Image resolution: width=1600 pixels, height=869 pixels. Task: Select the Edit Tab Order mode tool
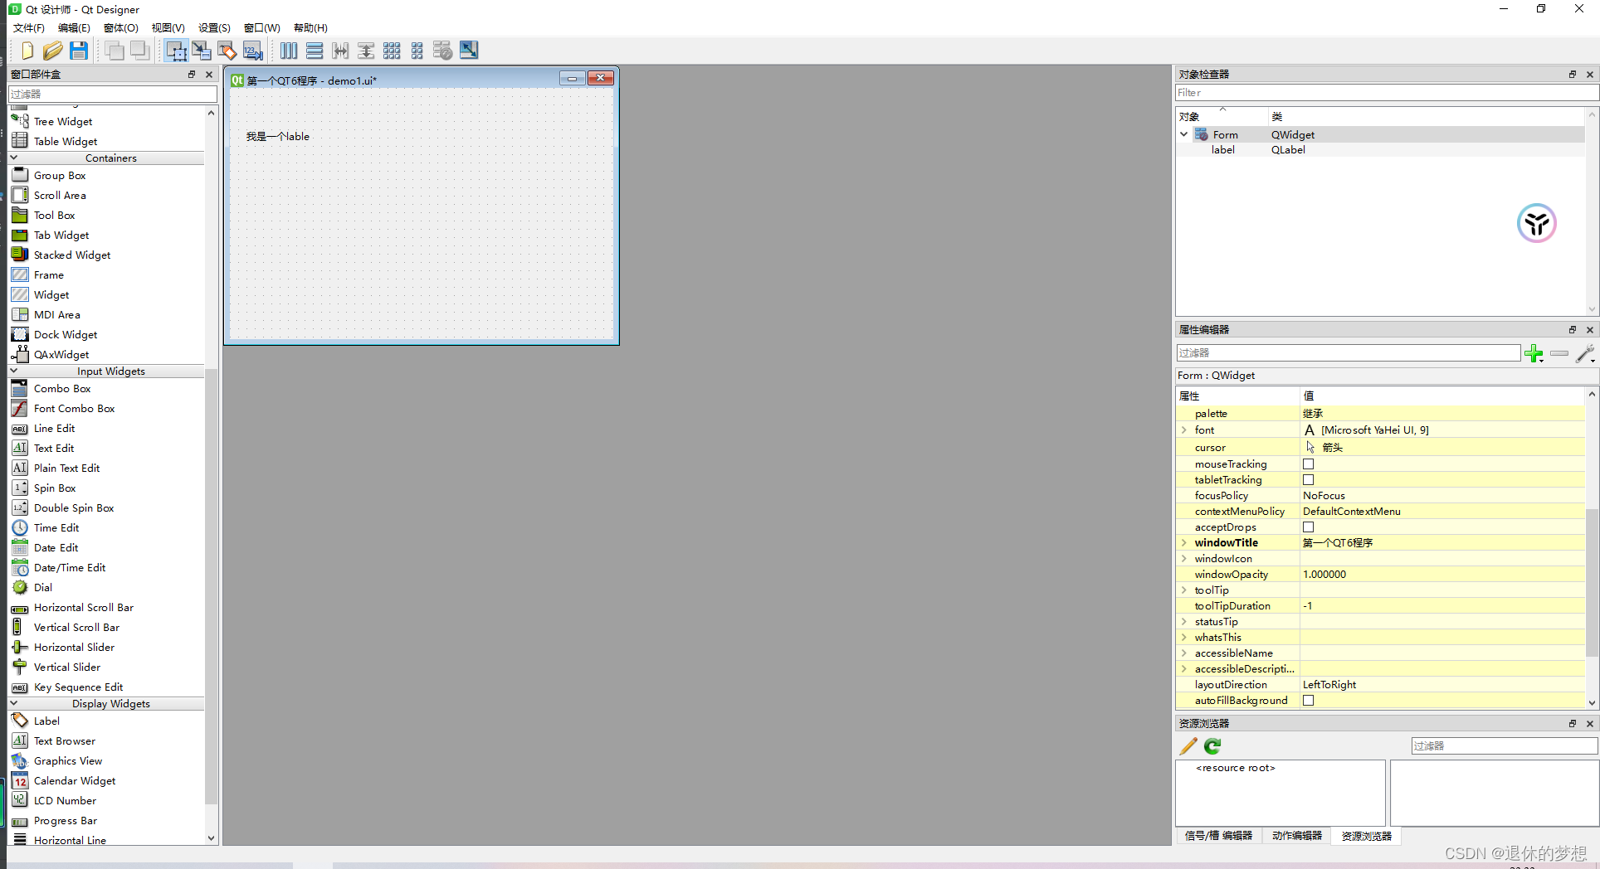252,50
